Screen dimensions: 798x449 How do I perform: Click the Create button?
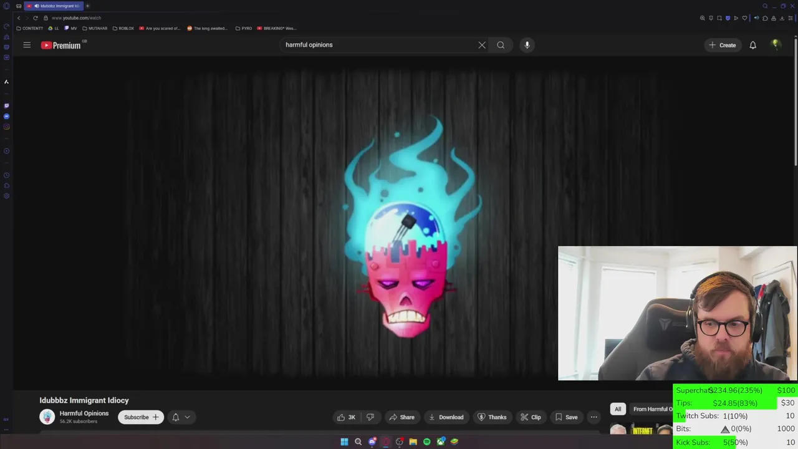tap(723, 45)
